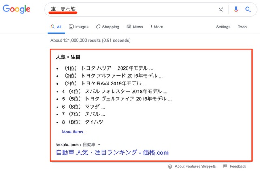The width and height of the screenshot is (260, 171).
Task: Switch to the Shopping tab
Action: click(107, 27)
